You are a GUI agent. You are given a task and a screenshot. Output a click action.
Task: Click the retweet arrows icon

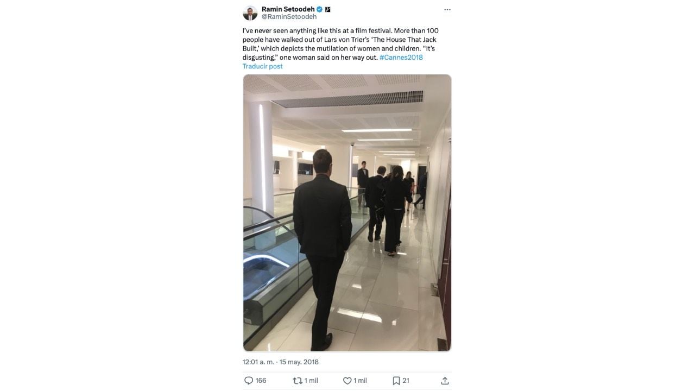pyautogui.click(x=298, y=381)
